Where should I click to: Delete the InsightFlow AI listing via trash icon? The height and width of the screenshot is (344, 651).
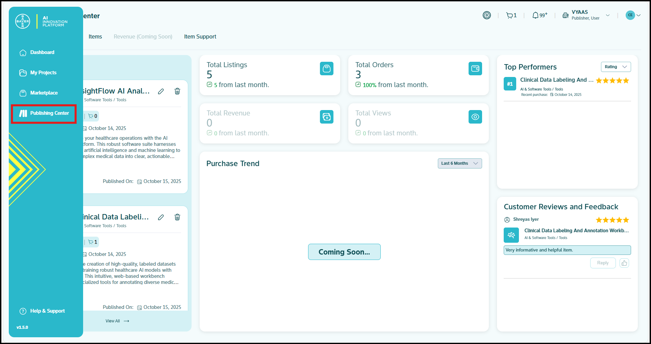177,91
